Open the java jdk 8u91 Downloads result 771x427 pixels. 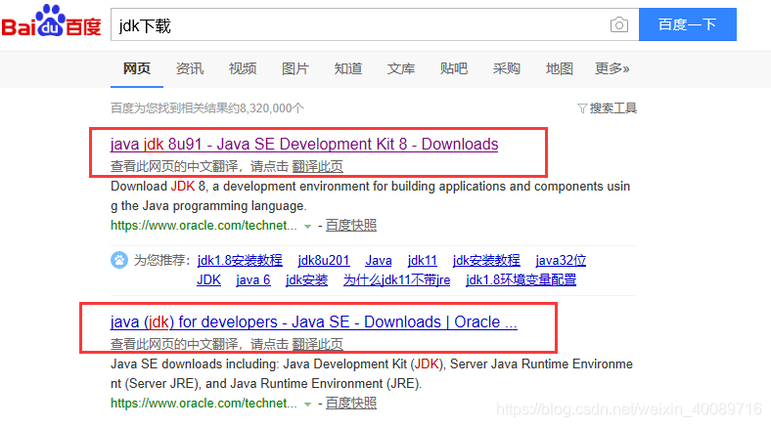point(304,144)
